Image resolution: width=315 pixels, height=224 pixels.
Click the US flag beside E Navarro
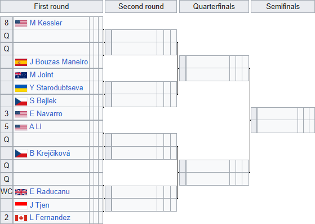(21, 114)
